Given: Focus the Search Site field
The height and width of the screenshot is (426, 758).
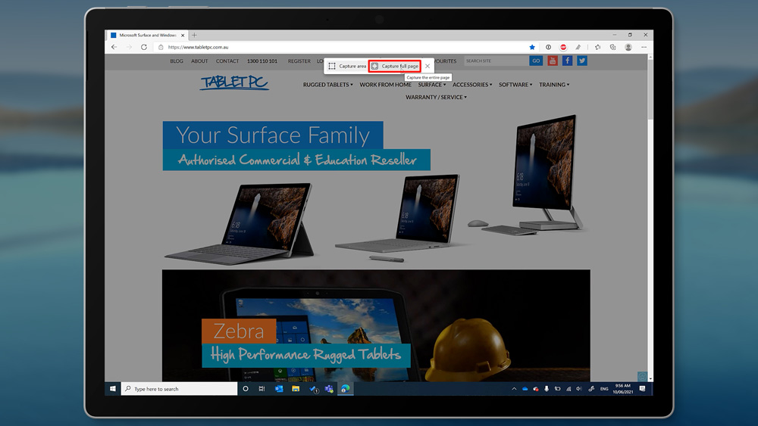Looking at the screenshot, I should 496,61.
